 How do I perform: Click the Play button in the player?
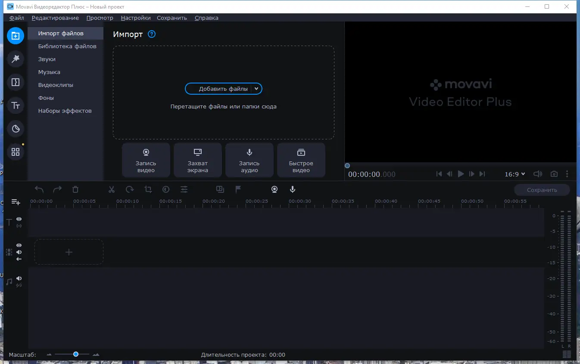[x=461, y=174]
